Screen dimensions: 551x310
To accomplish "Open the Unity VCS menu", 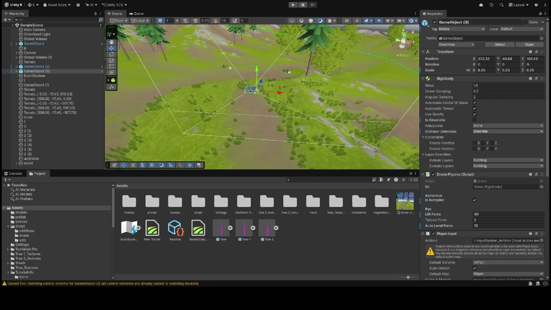I will click(x=114, y=5).
